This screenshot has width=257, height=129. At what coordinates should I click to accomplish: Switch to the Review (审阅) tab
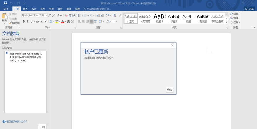pos(69,9)
